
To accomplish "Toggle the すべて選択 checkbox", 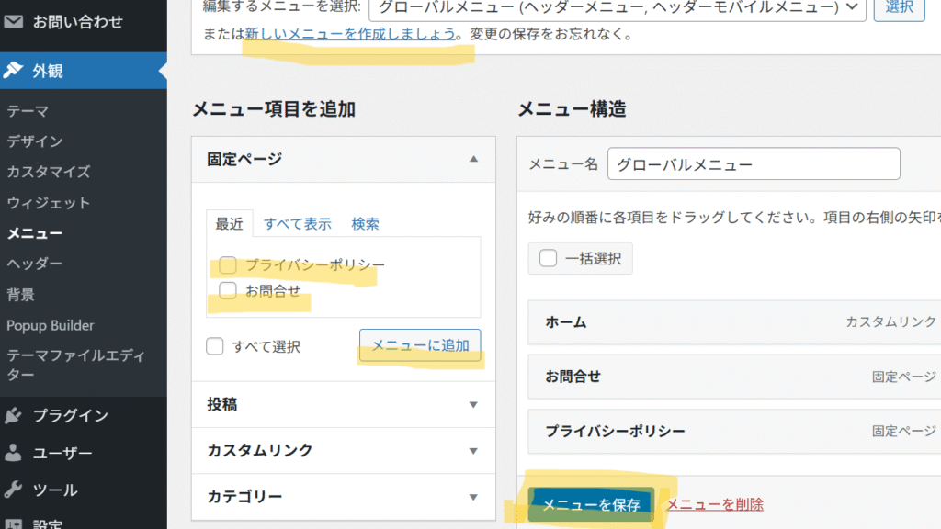I will point(215,346).
